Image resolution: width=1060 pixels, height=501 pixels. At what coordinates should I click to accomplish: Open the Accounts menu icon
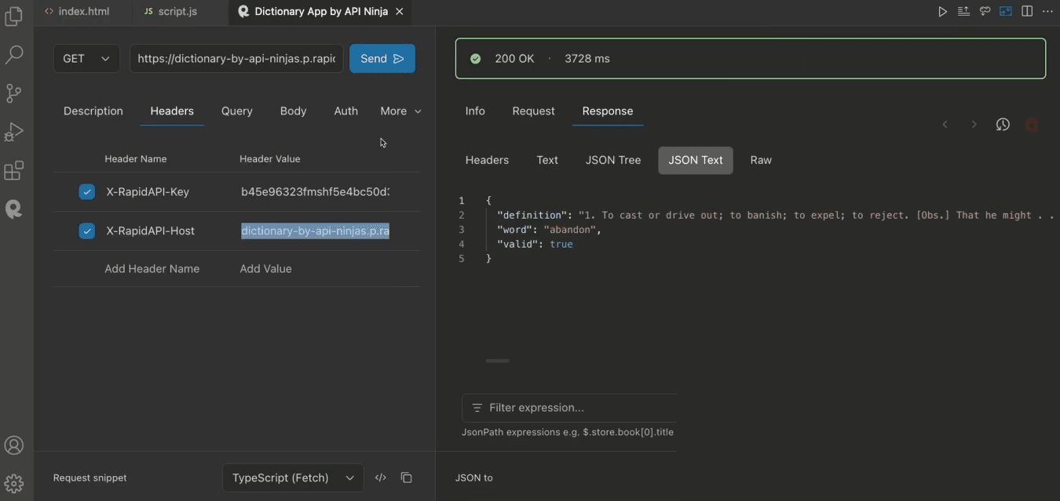point(14,445)
